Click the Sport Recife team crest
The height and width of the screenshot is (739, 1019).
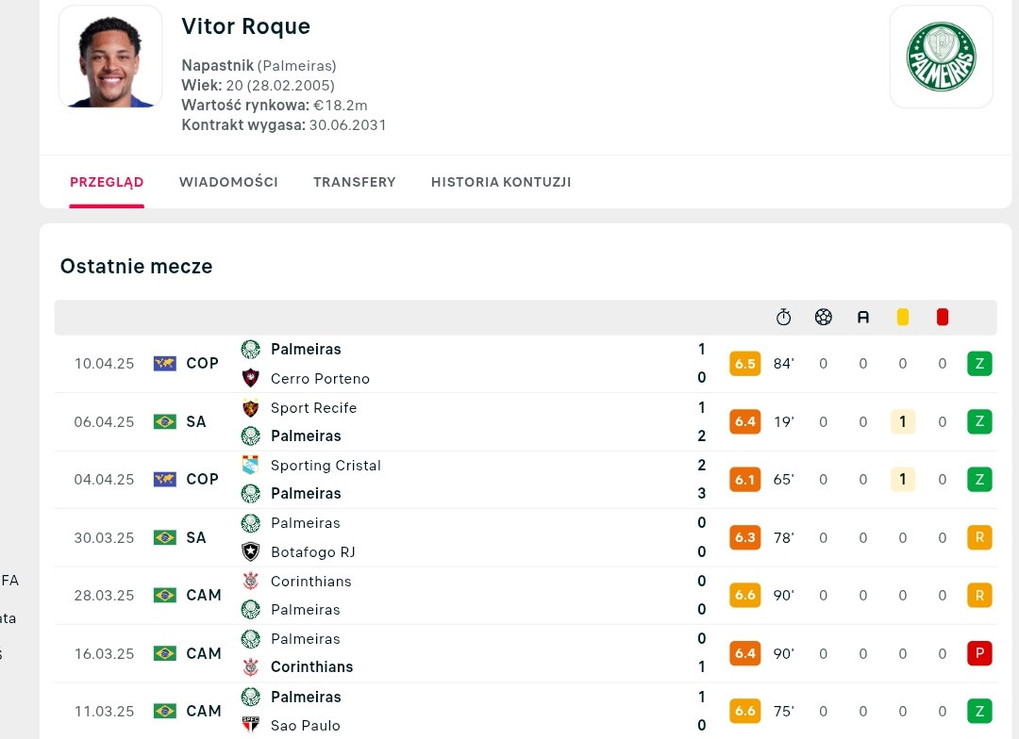pos(250,408)
